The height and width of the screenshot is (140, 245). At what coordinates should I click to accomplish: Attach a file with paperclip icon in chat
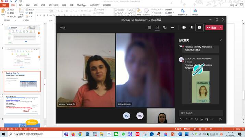coord(191,119)
